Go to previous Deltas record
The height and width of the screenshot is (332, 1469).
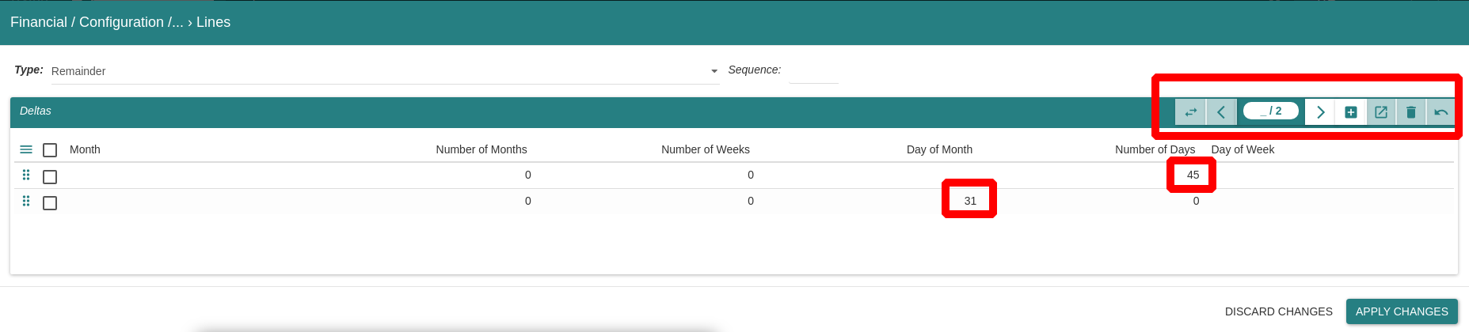click(x=1221, y=112)
